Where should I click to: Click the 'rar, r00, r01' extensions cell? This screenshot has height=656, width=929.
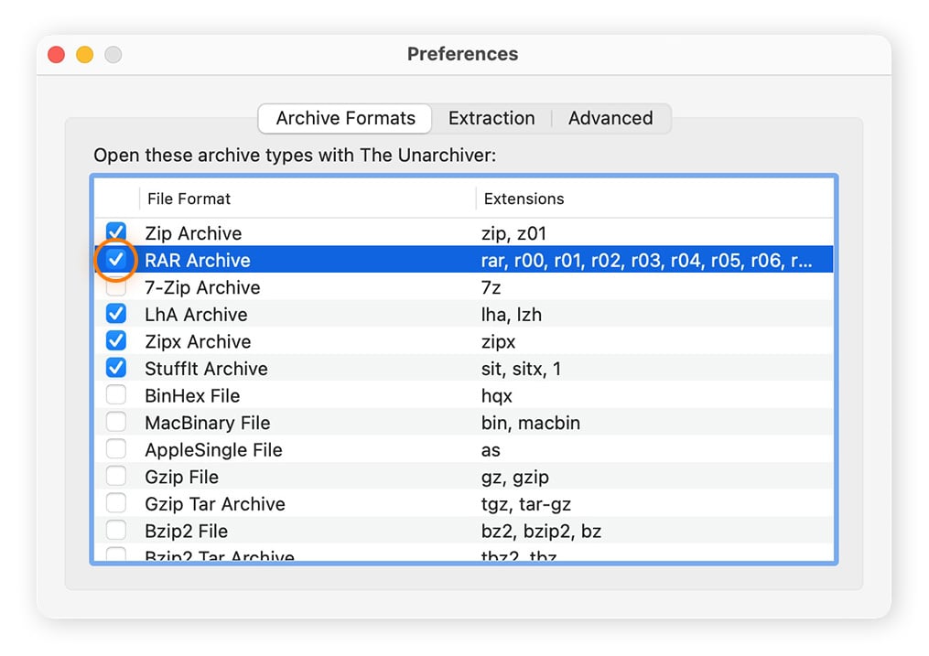click(646, 261)
